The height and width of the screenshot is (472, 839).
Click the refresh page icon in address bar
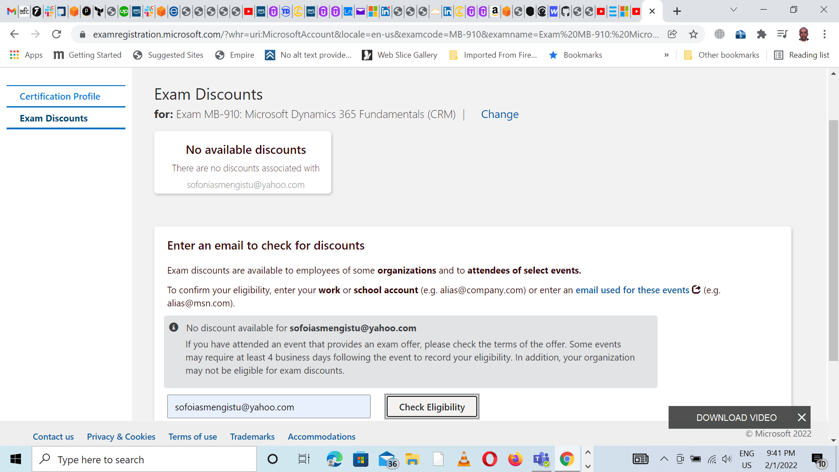coord(56,35)
